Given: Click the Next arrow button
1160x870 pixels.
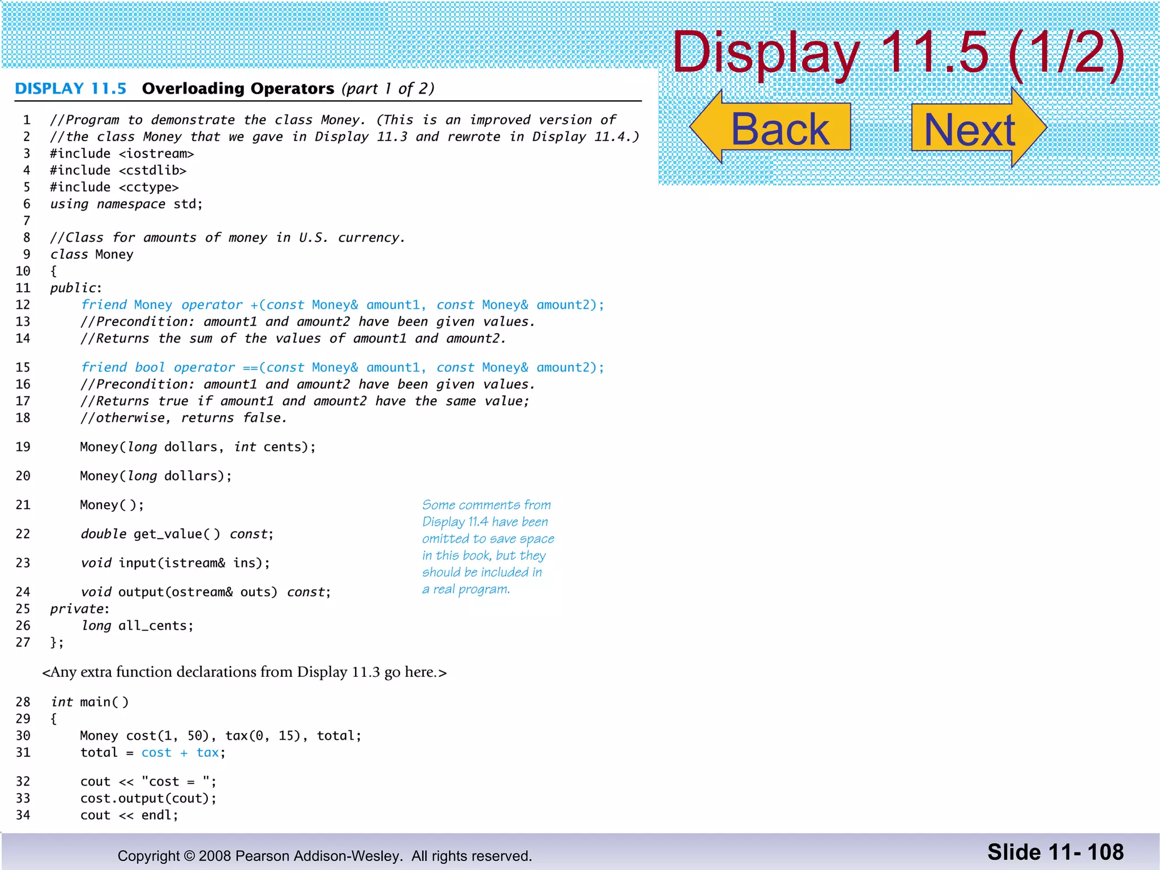Looking at the screenshot, I should click(x=979, y=127).
